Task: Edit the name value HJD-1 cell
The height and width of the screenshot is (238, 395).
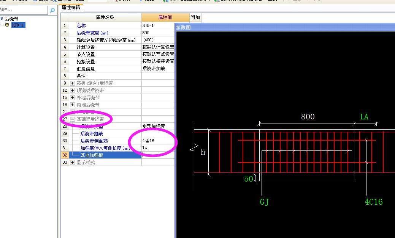Action: [158, 26]
